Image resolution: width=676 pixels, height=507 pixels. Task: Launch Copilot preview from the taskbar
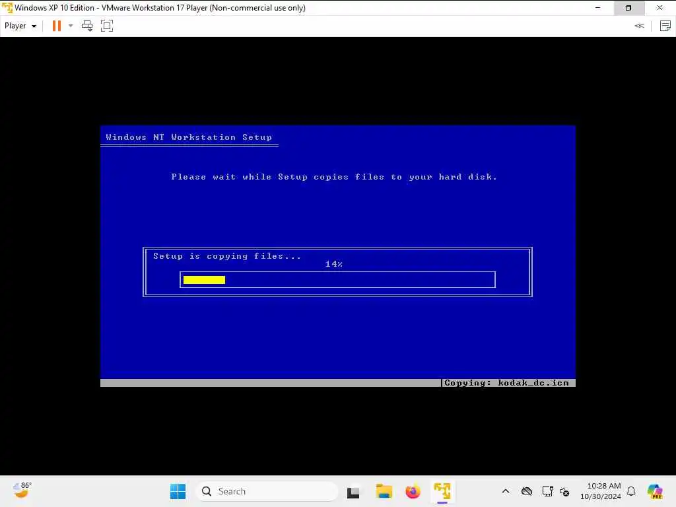click(655, 491)
